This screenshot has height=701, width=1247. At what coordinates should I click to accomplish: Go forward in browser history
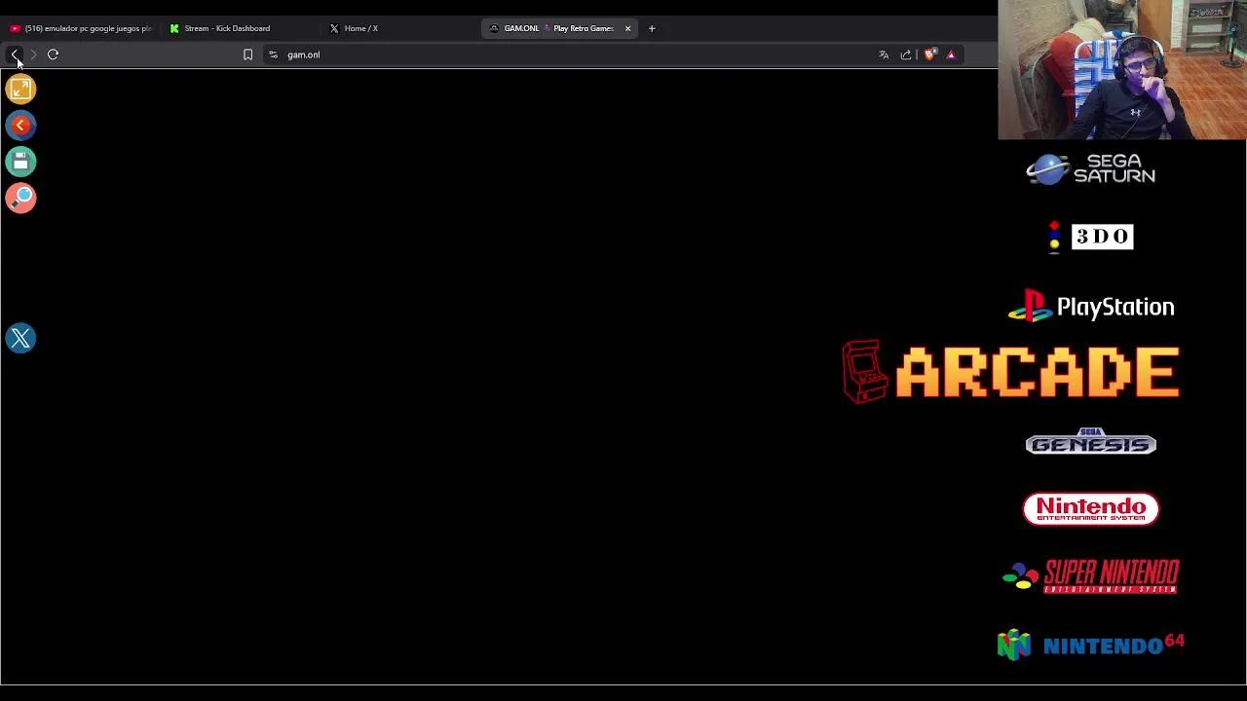[33, 55]
